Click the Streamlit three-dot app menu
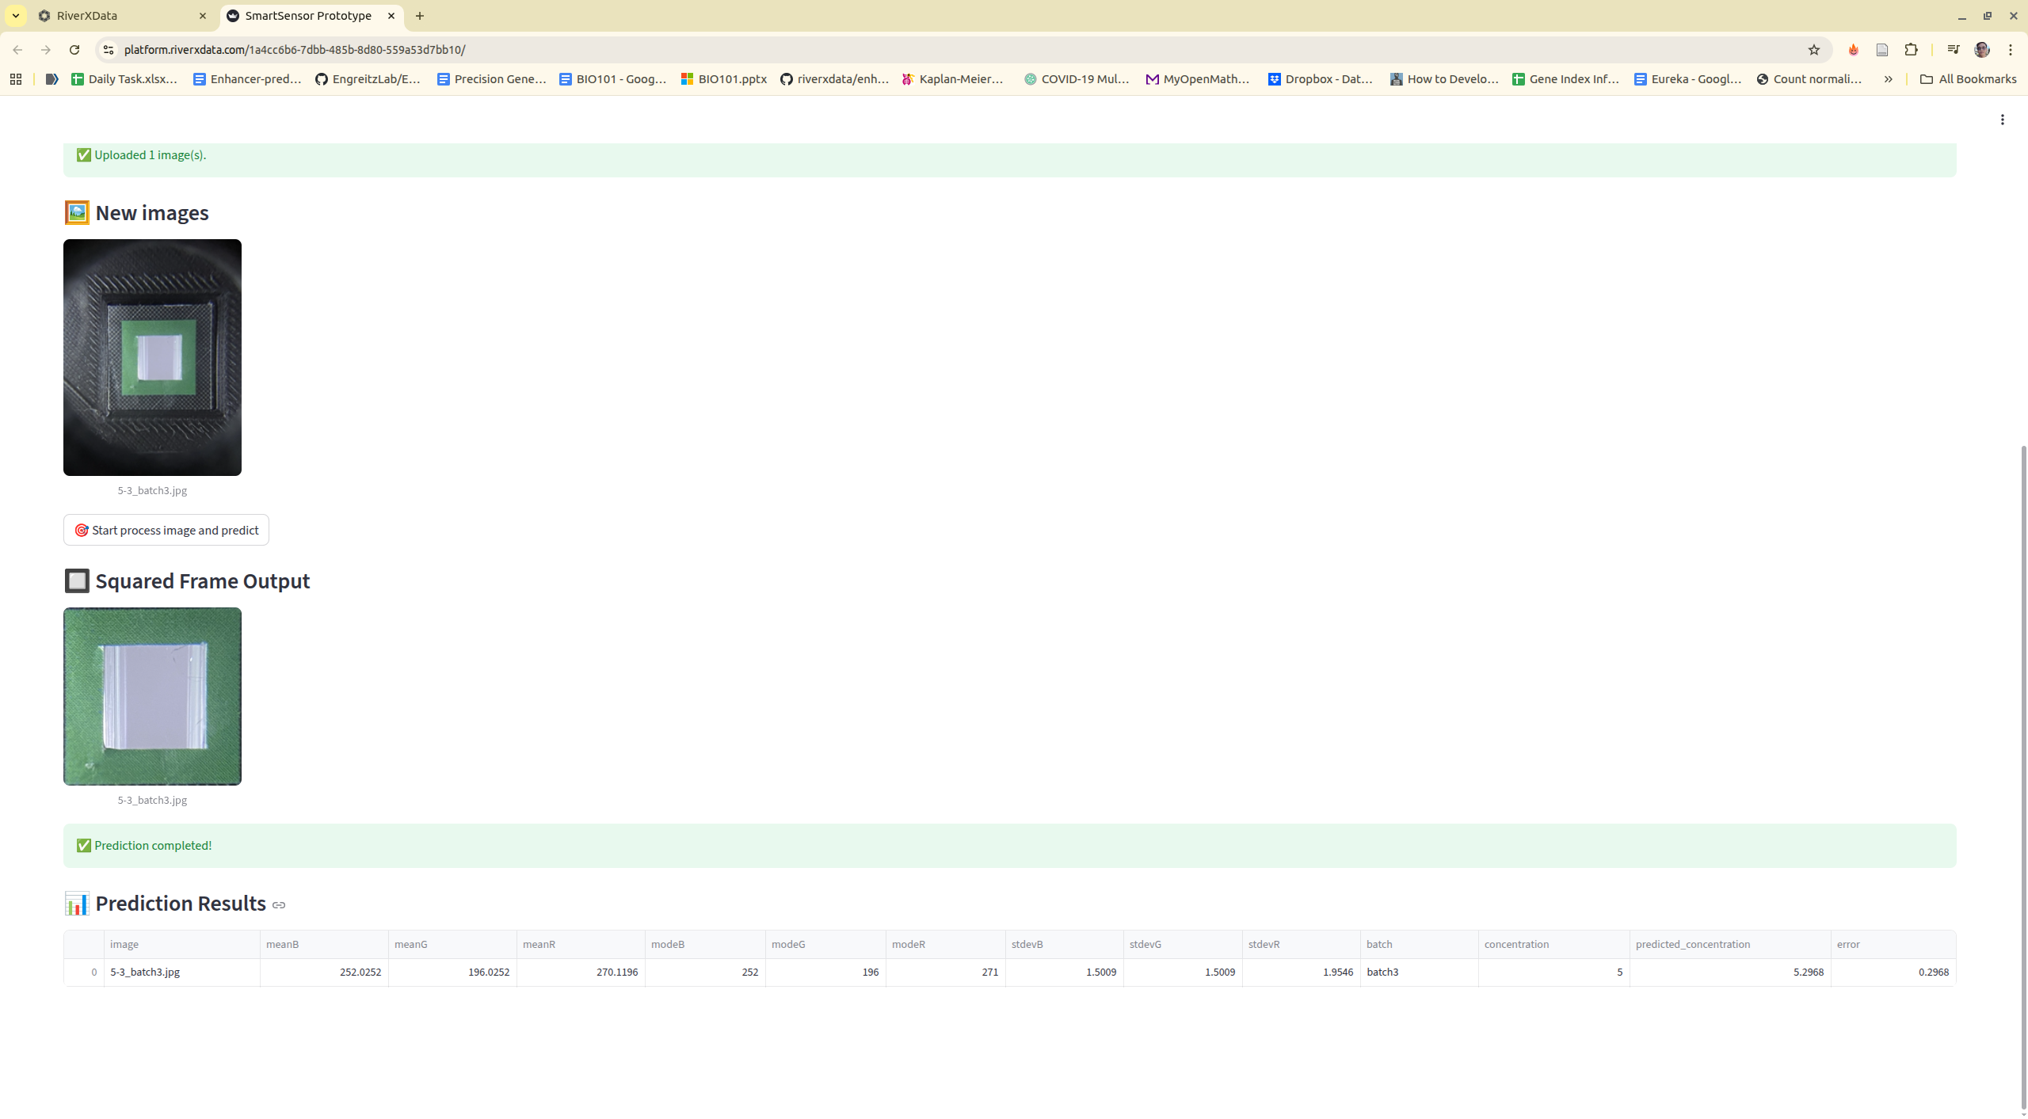 [2002, 120]
